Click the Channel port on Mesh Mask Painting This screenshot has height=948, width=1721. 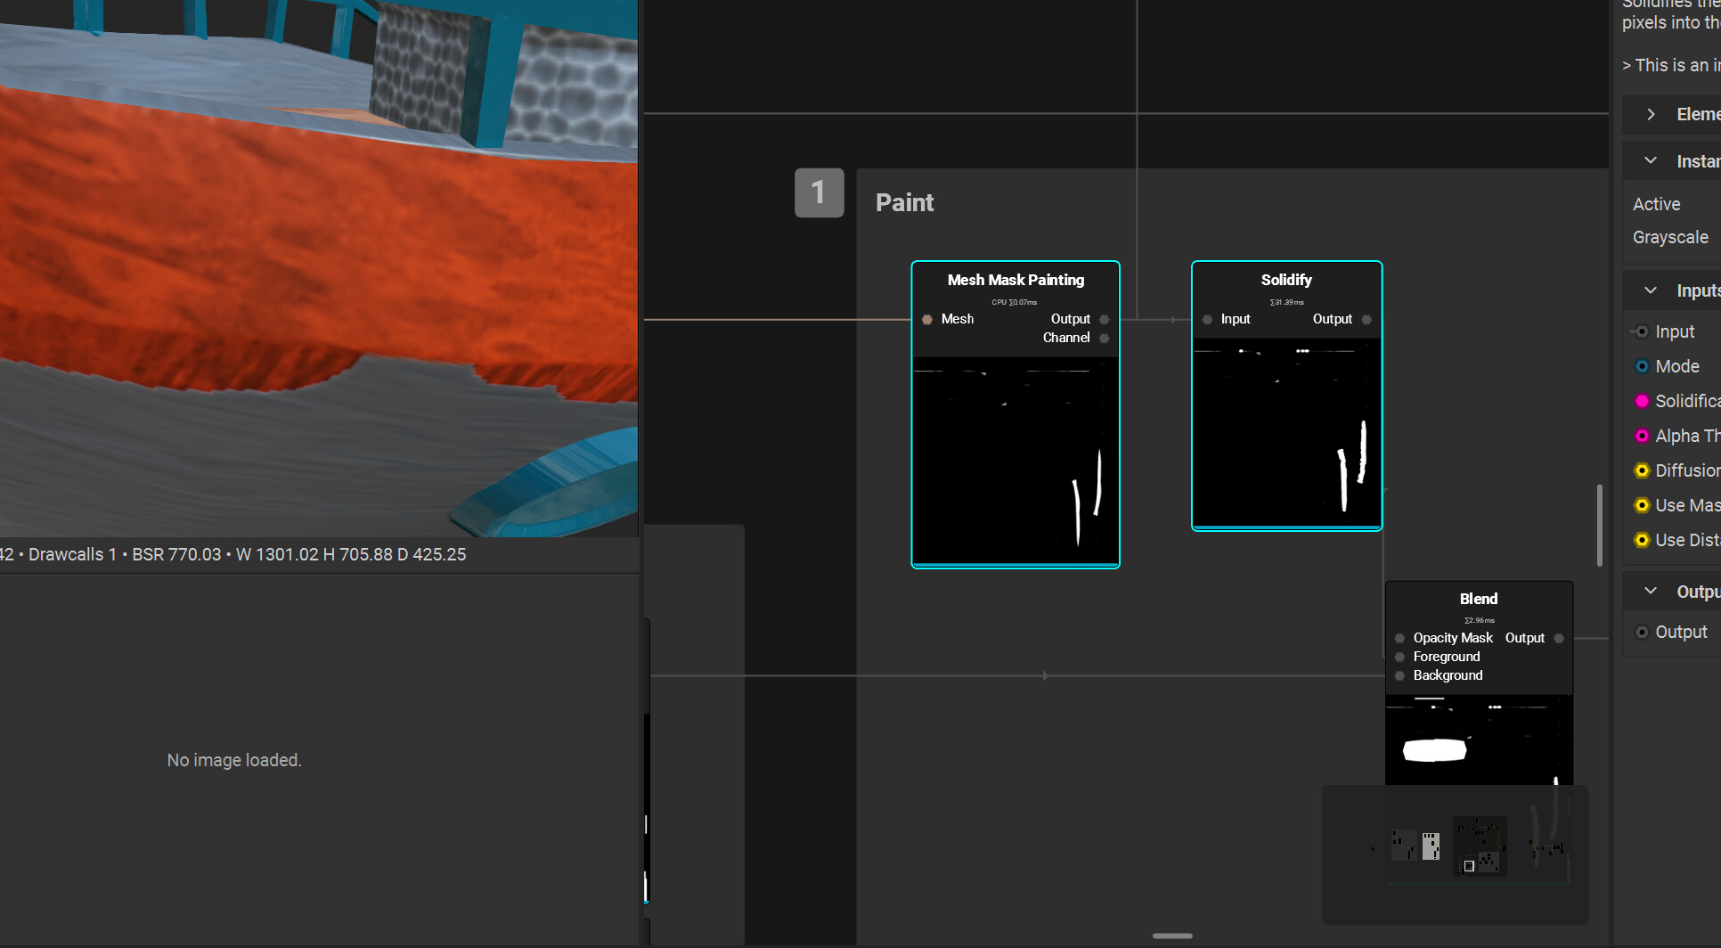tap(1105, 338)
